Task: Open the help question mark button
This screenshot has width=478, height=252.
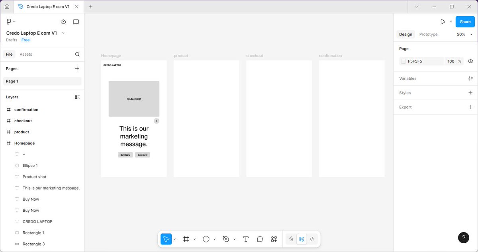Action: coord(463,238)
